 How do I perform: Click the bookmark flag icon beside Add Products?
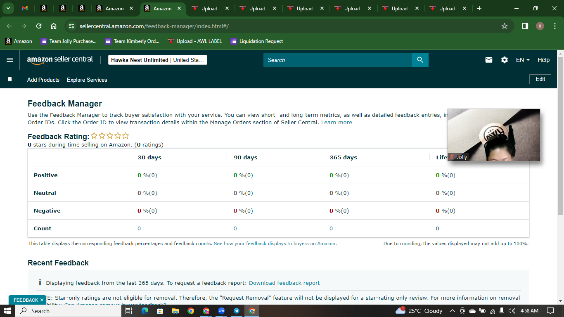[10, 79]
